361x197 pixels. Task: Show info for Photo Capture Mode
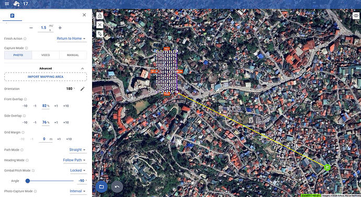pyautogui.click(x=35, y=191)
